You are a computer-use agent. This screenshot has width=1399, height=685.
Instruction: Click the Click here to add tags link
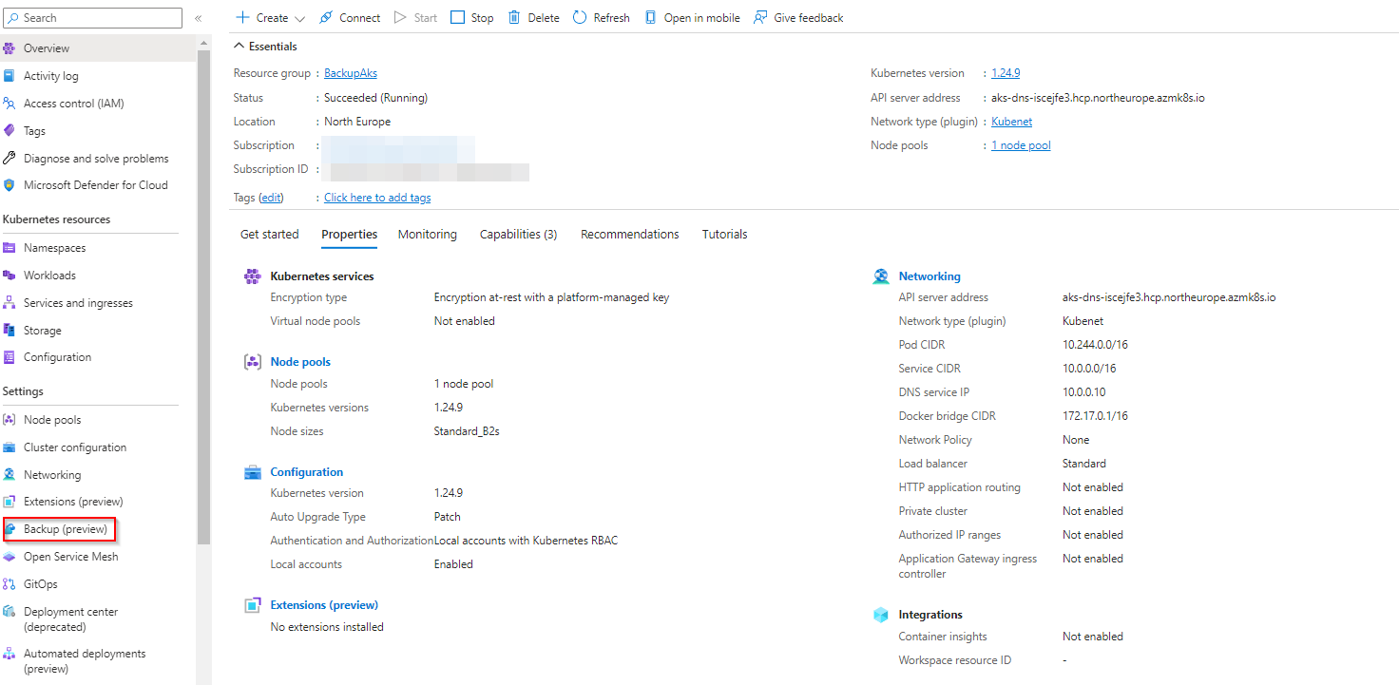click(x=377, y=198)
